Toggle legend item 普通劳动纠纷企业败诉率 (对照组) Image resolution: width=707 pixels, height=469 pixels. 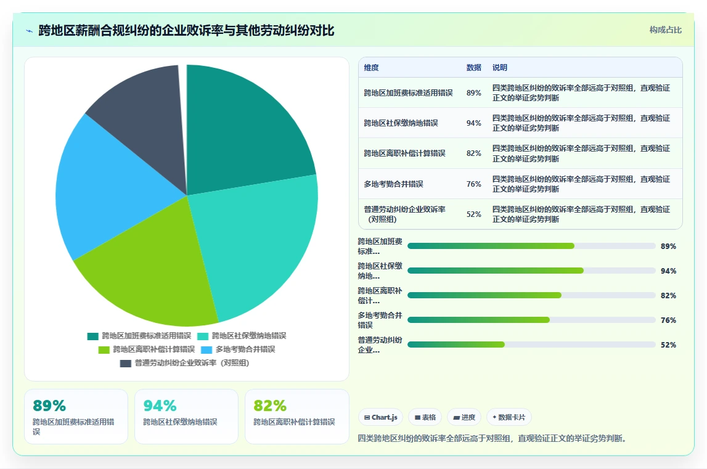(x=184, y=363)
